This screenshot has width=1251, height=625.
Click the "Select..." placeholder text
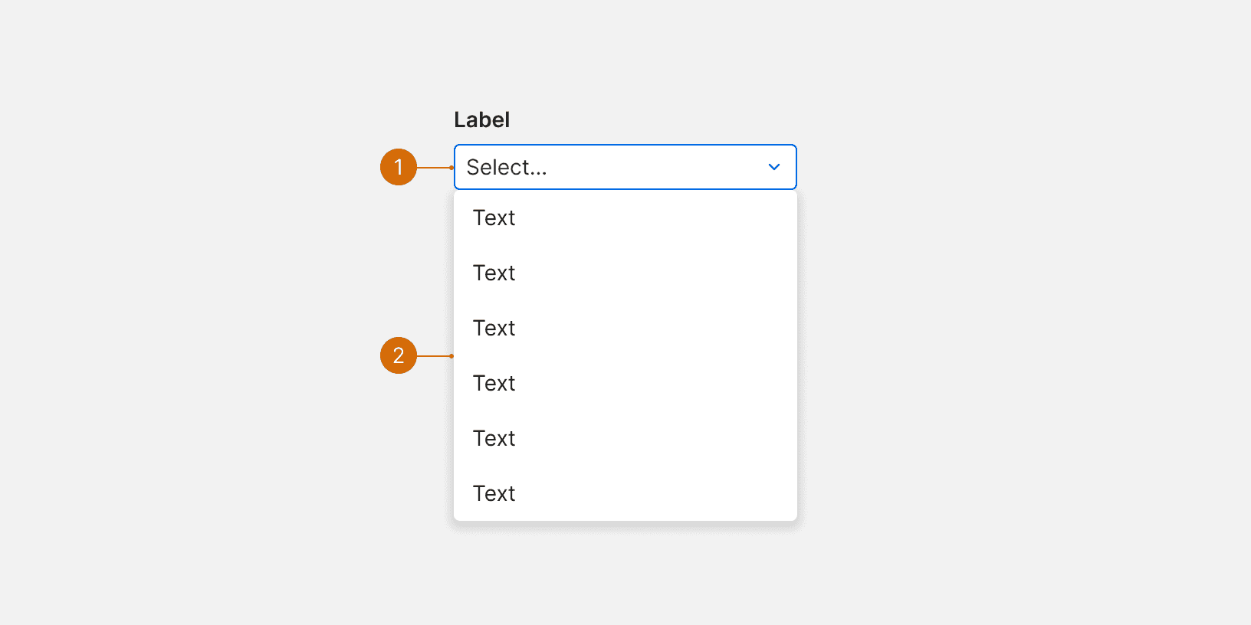(507, 167)
